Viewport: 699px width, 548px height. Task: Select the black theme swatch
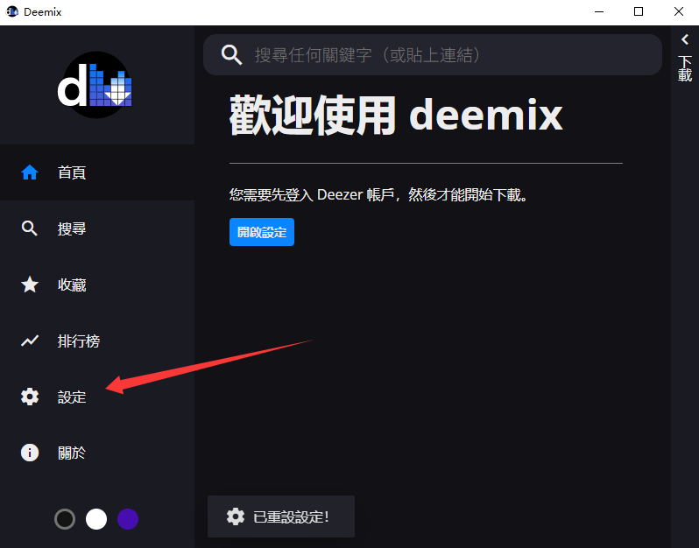point(65,519)
